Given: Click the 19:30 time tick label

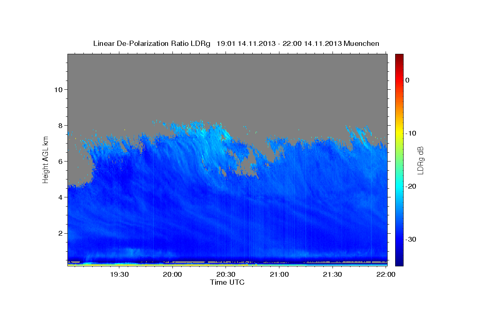Looking at the screenshot, I should click(119, 274).
